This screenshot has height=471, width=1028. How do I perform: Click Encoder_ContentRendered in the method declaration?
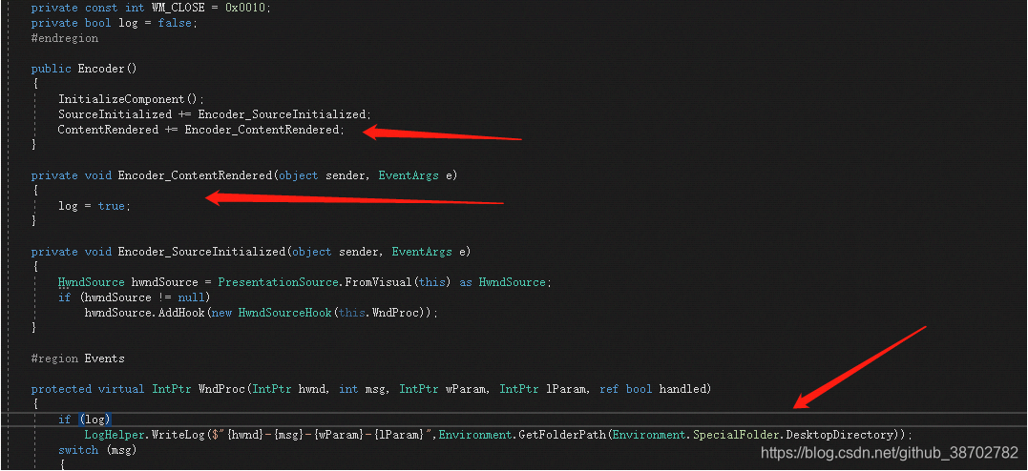point(195,175)
